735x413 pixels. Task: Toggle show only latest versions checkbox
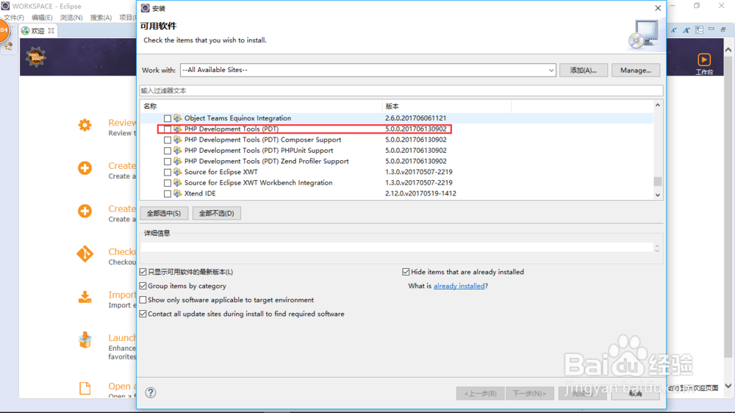pyautogui.click(x=143, y=272)
